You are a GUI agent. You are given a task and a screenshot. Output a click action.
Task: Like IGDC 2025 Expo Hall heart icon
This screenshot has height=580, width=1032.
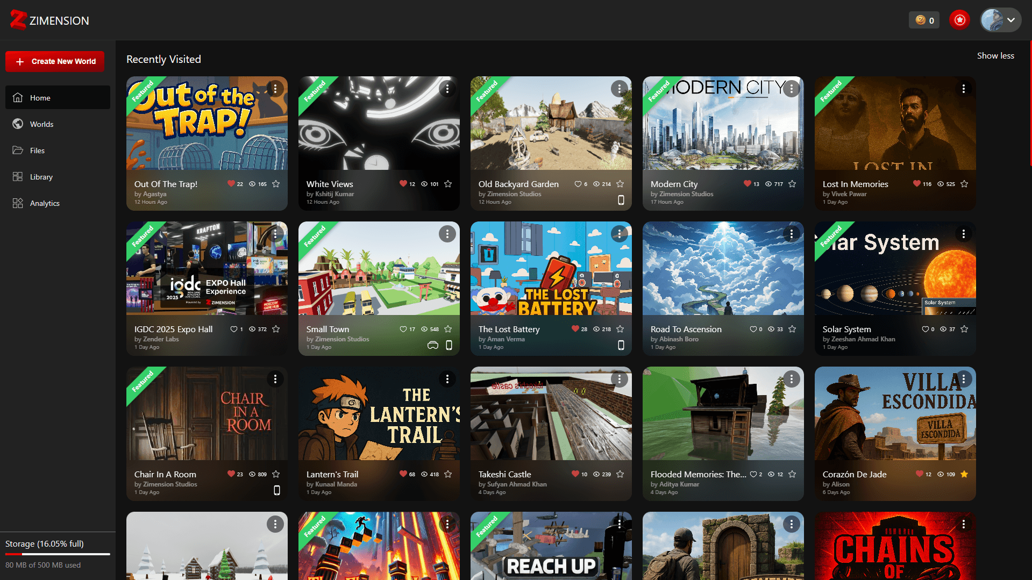[x=234, y=329]
